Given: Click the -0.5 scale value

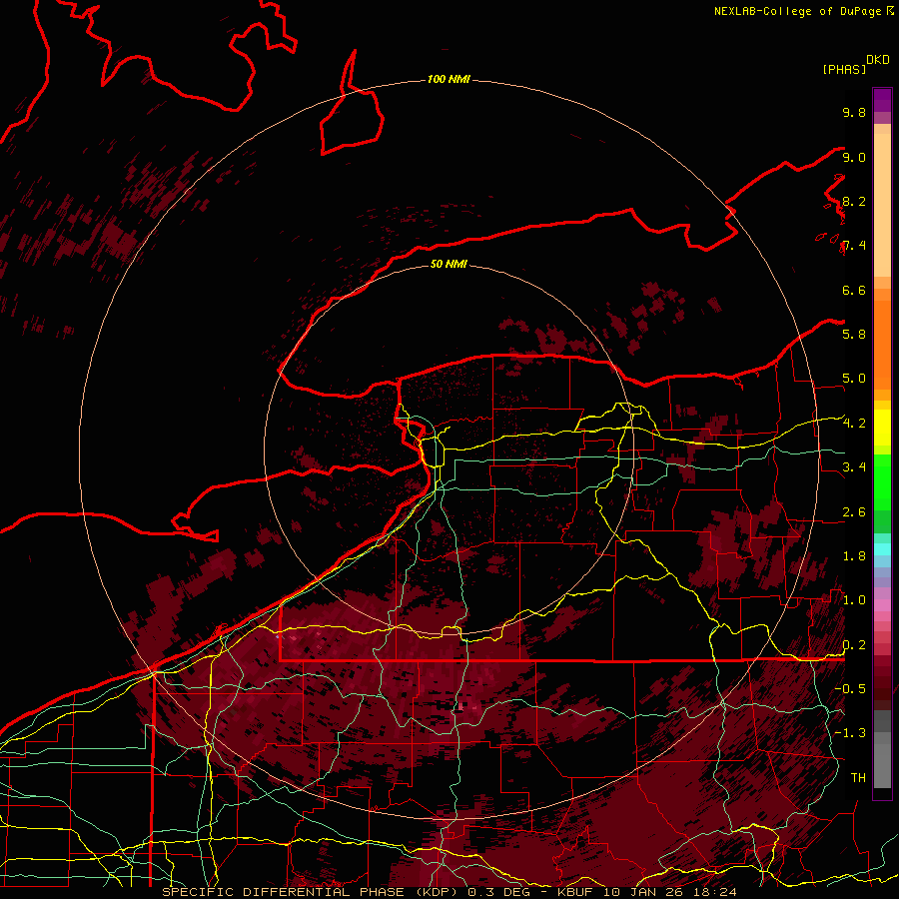Looking at the screenshot, I should pos(850,689).
